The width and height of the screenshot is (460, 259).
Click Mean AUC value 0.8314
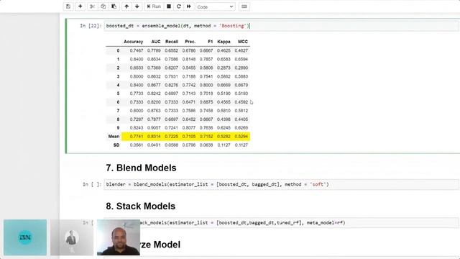click(x=154, y=136)
